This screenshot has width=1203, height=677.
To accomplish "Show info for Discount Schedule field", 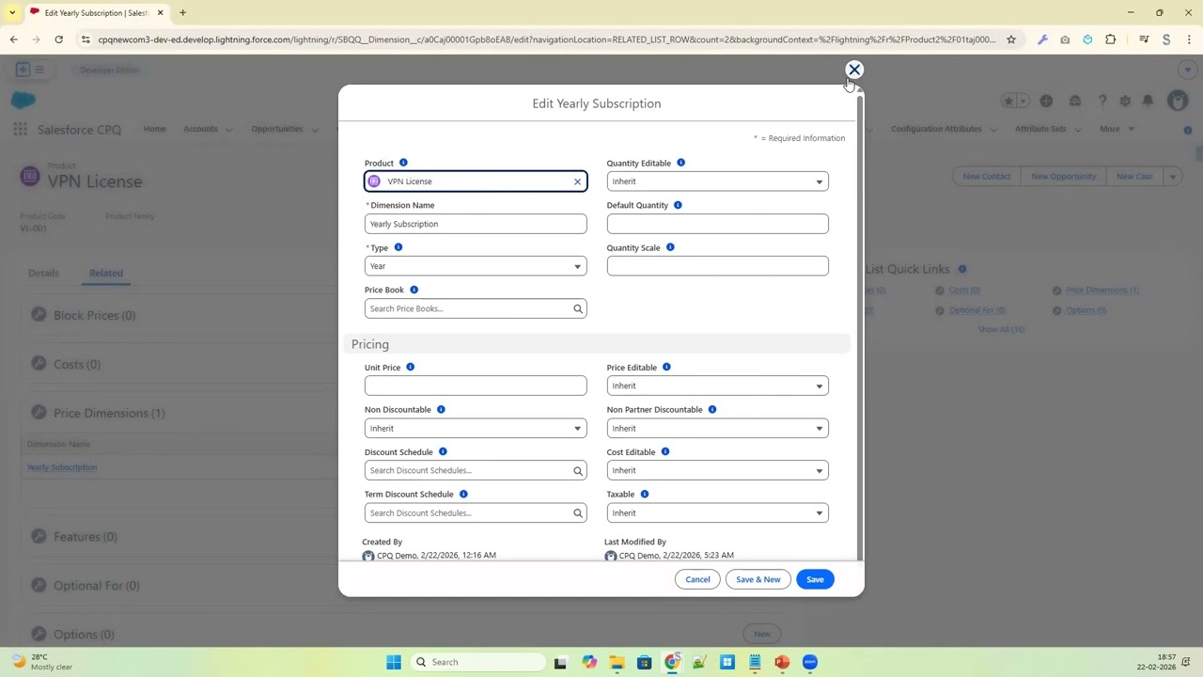I will click(x=443, y=451).
